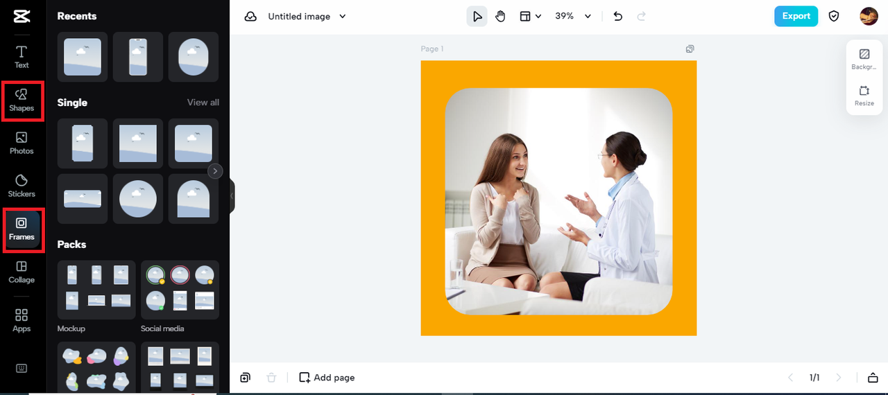The height and width of the screenshot is (395, 888).
Task: Select the portrait rounded Single frame
Action: [x=83, y=143]
